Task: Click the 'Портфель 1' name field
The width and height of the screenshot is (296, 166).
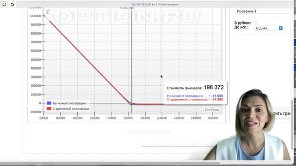Action: coord(262,11)
